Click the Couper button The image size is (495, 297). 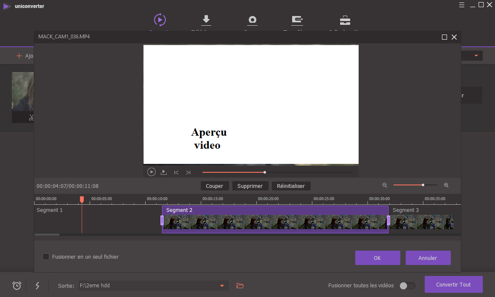pos(215,186)
